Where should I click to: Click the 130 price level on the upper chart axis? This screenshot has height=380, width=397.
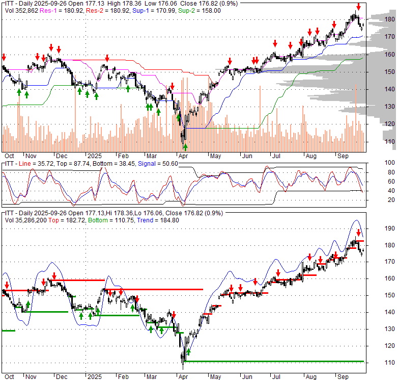[389, 107]
